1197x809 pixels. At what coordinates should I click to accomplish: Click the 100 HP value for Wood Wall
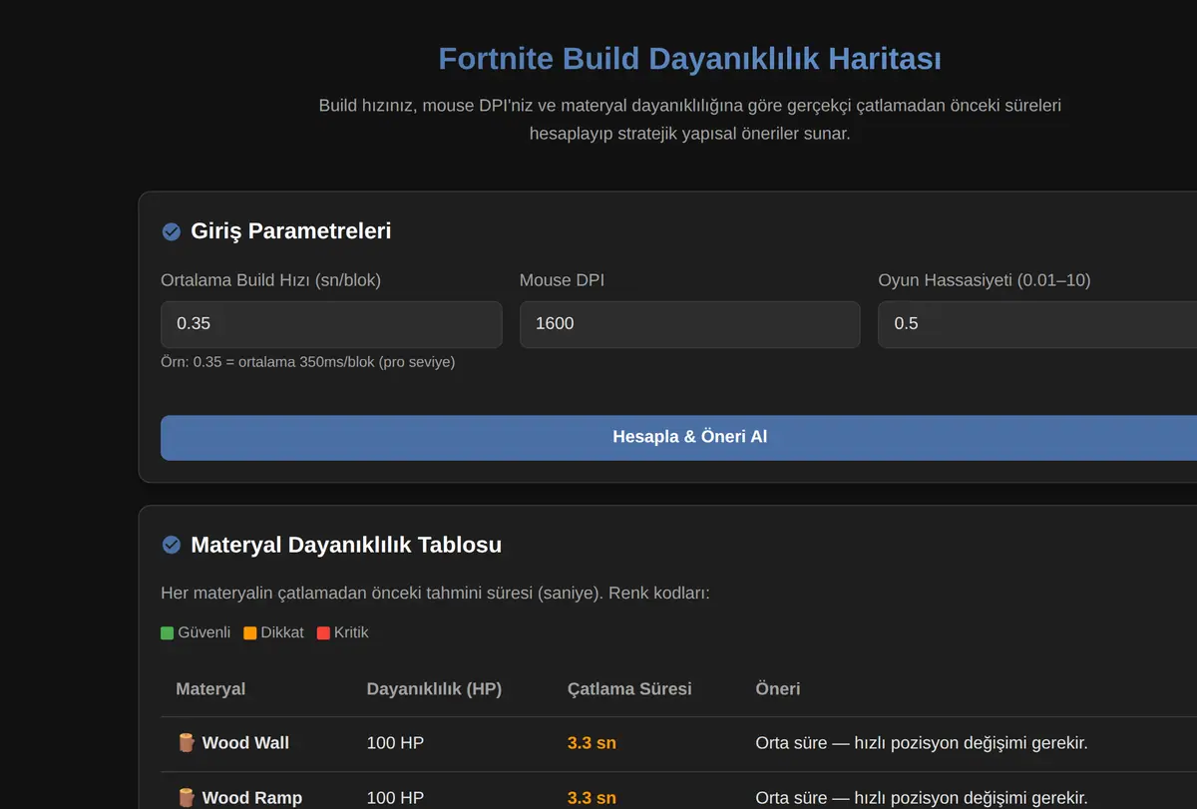point(395,742)
